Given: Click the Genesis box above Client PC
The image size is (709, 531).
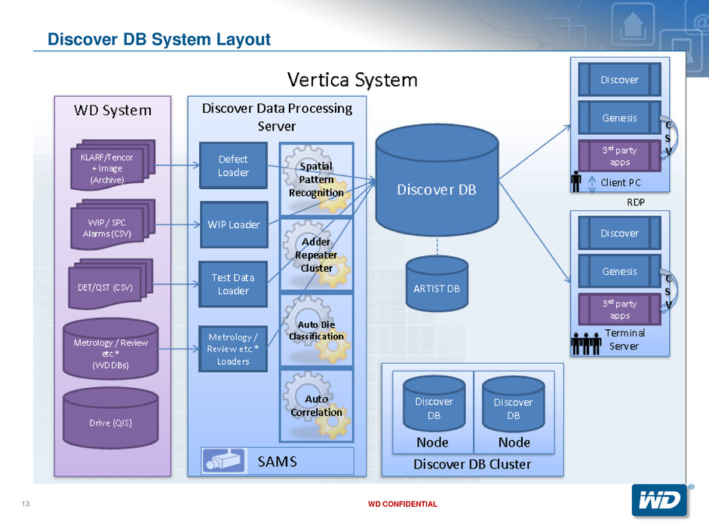Looking at the screenshot, I should tap(619, 117).
